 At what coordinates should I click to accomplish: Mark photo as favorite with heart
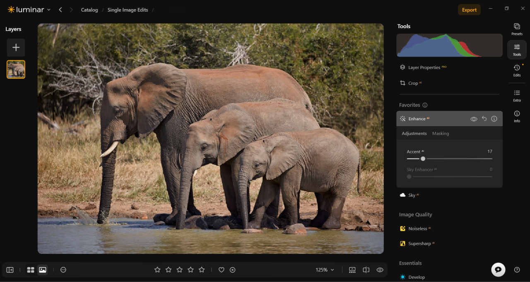click(222, 270)
